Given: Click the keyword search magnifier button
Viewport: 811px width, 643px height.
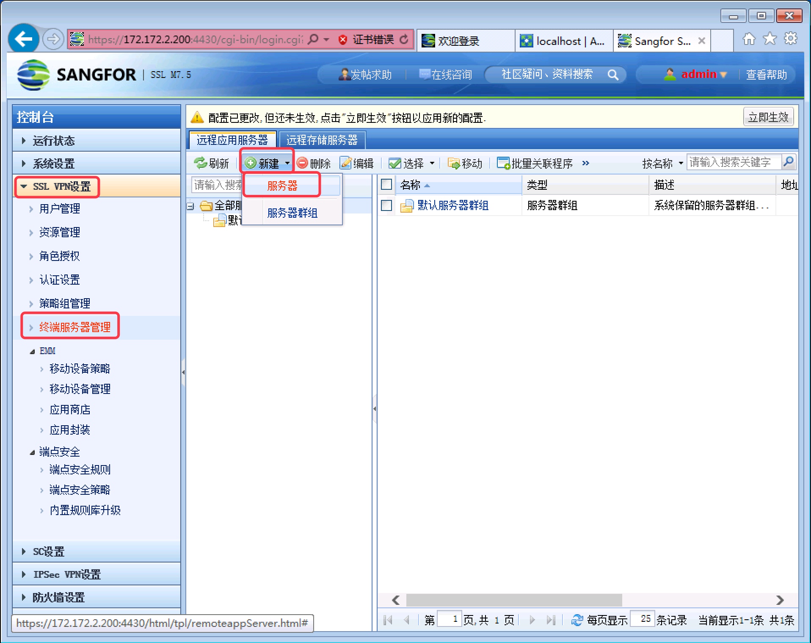Looking at the screenshot, I should click(x=788, y=162).
